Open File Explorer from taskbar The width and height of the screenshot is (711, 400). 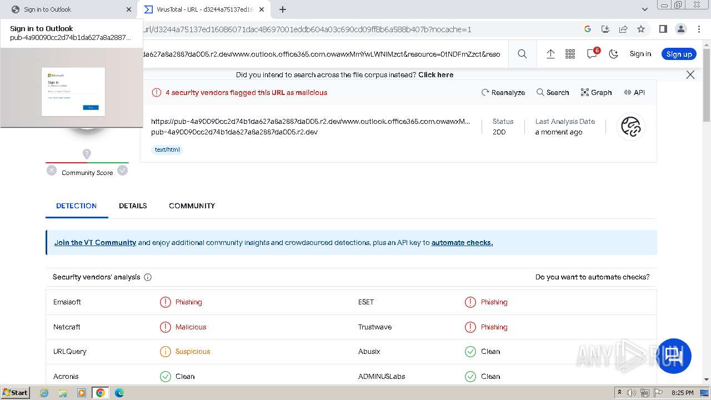pos(63,393)
